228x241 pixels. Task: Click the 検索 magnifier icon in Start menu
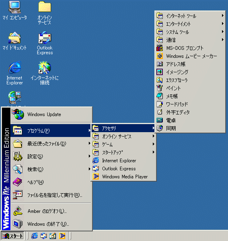pos(18,169)
